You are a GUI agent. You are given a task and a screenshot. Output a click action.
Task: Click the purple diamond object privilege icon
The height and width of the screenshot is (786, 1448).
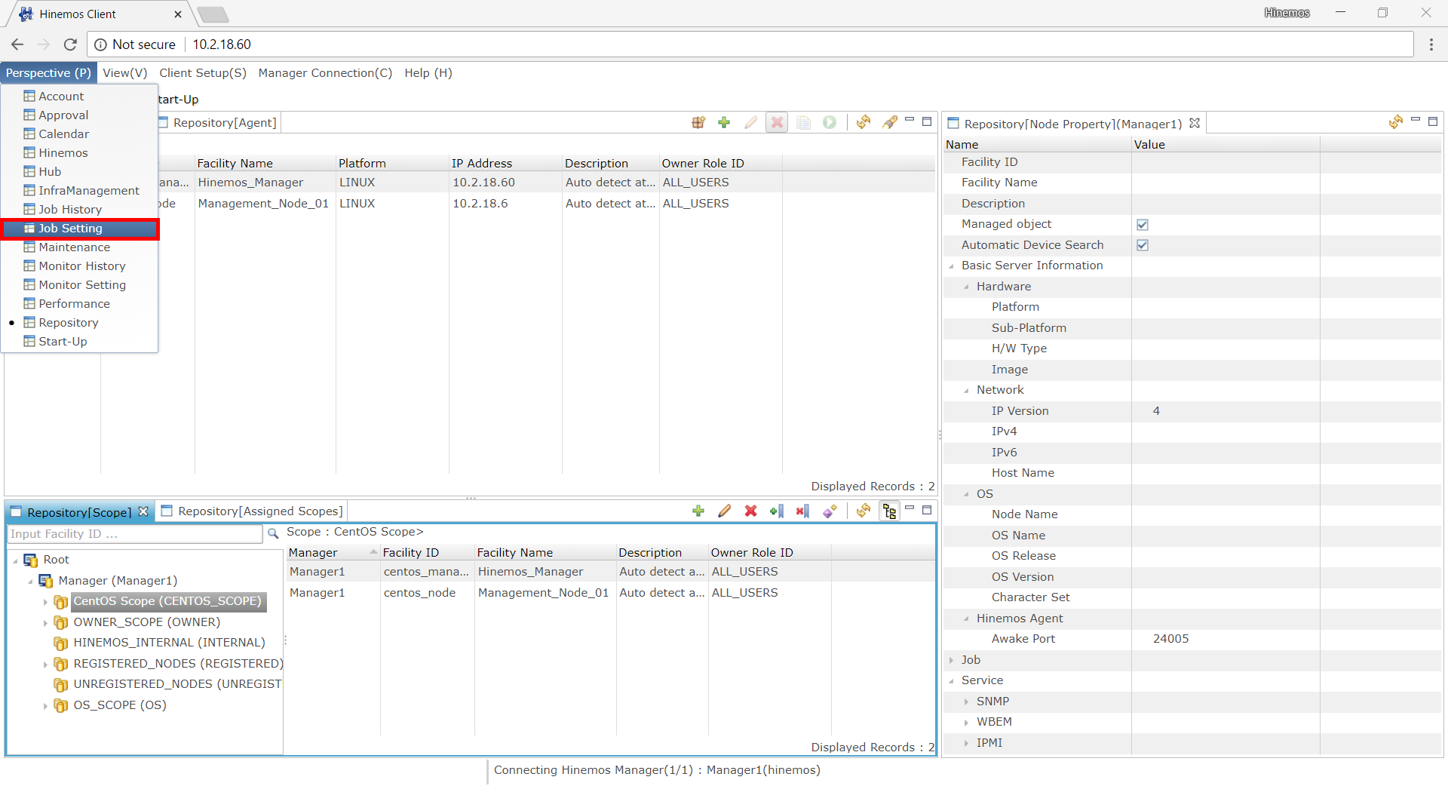[x=830, y=511]
